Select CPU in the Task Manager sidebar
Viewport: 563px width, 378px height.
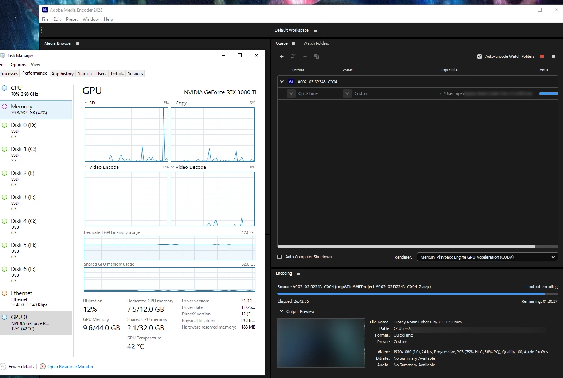[x=36, y=91]
